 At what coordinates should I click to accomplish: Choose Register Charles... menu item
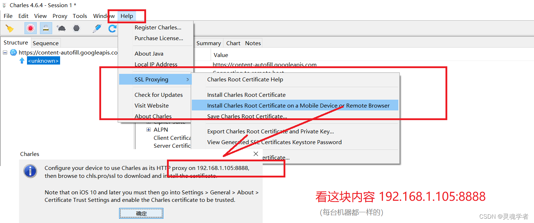158,28
